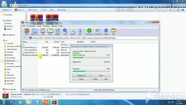The height and width of the screenshot is (105, 186).
Task: Open the archive path dropdown arrow
Action: point(158,38)
